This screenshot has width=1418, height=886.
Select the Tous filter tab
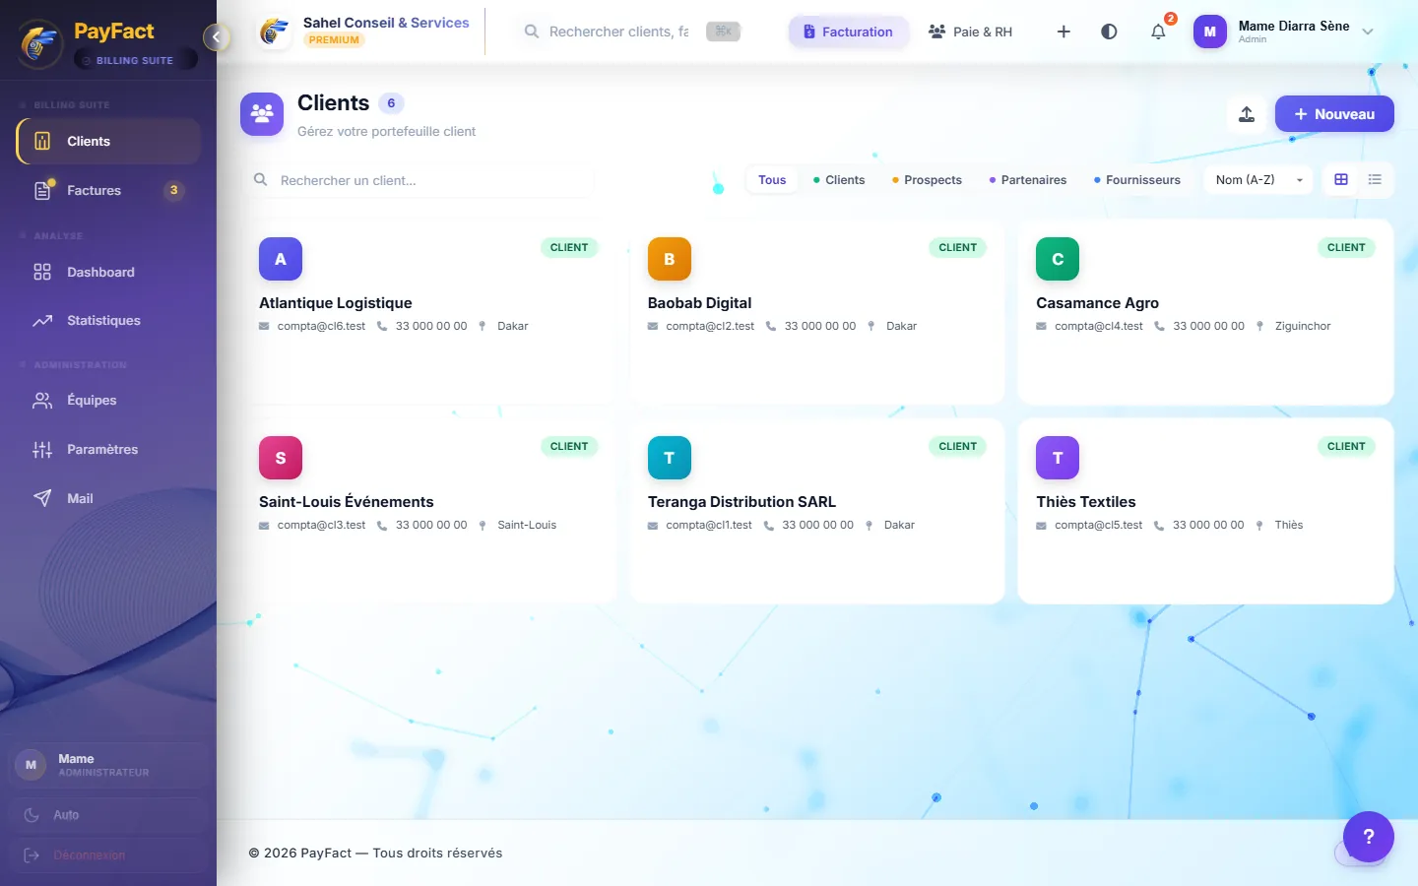(x=772, y=179)
